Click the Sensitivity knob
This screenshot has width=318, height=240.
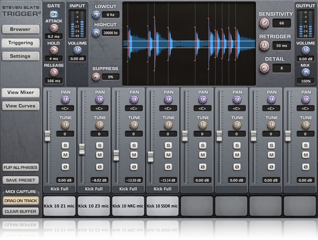(x=264, y=23)
